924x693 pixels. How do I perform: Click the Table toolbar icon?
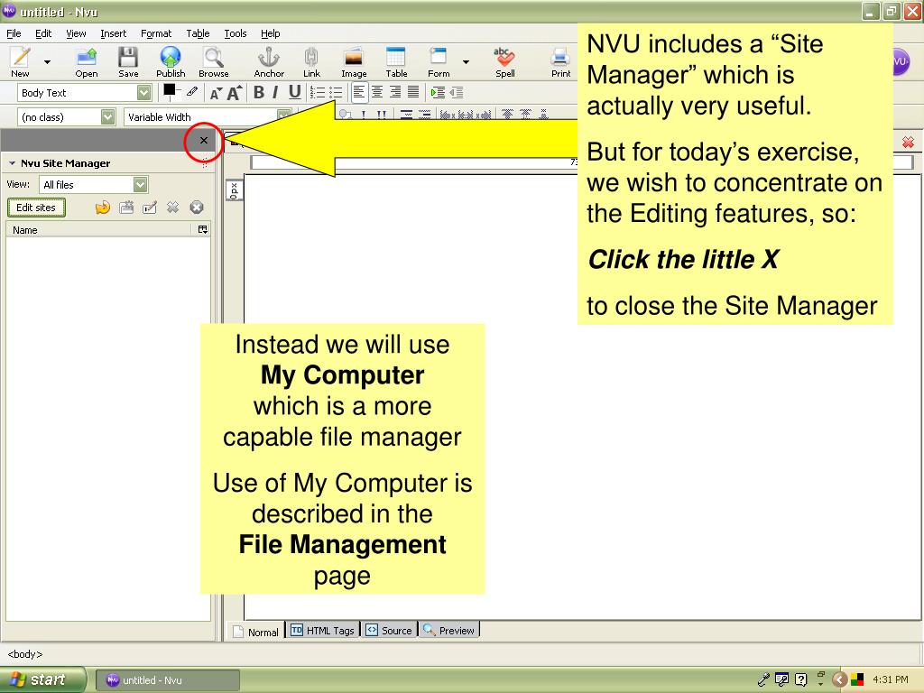[x=396, y=57]
